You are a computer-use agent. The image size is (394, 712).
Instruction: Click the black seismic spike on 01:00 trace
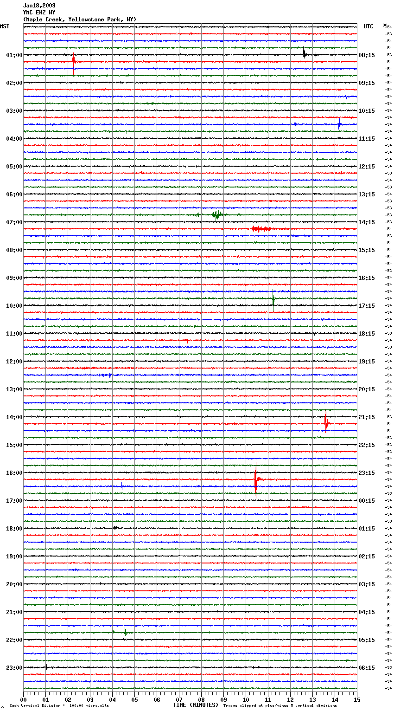point(304,54)
